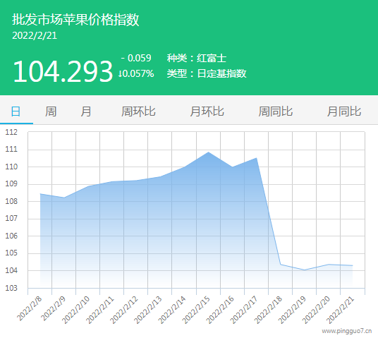Switch to the 周 weekly tab
This screenshot has width=378, height=338.
click(x=51, y=111)
